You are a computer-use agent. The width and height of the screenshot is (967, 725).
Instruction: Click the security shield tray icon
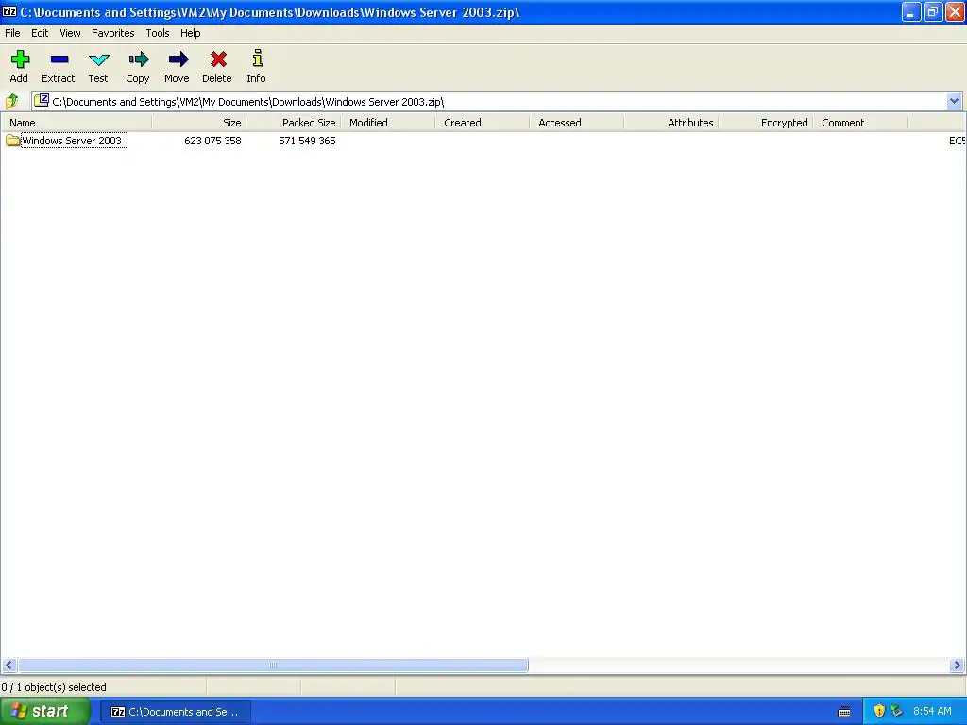click(x=879, y=711)
